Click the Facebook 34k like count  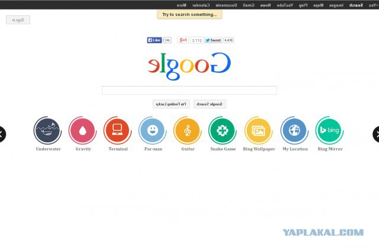click(x=167, y=40)
